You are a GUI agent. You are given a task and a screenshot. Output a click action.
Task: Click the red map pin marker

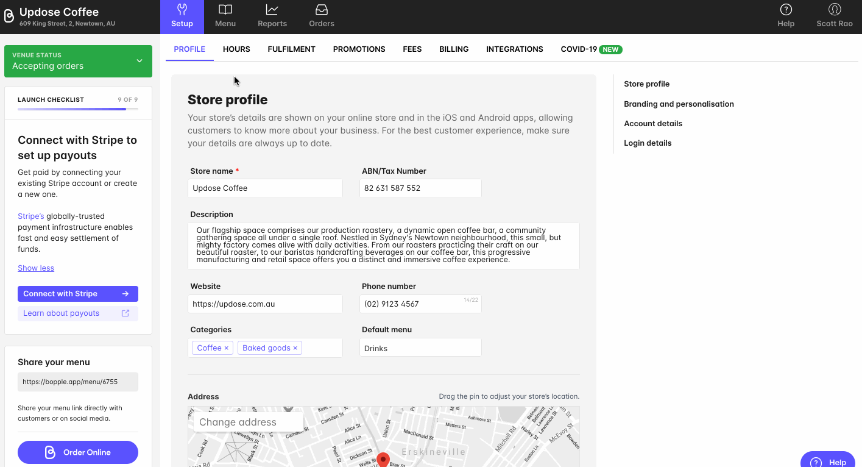coord(383,460)
